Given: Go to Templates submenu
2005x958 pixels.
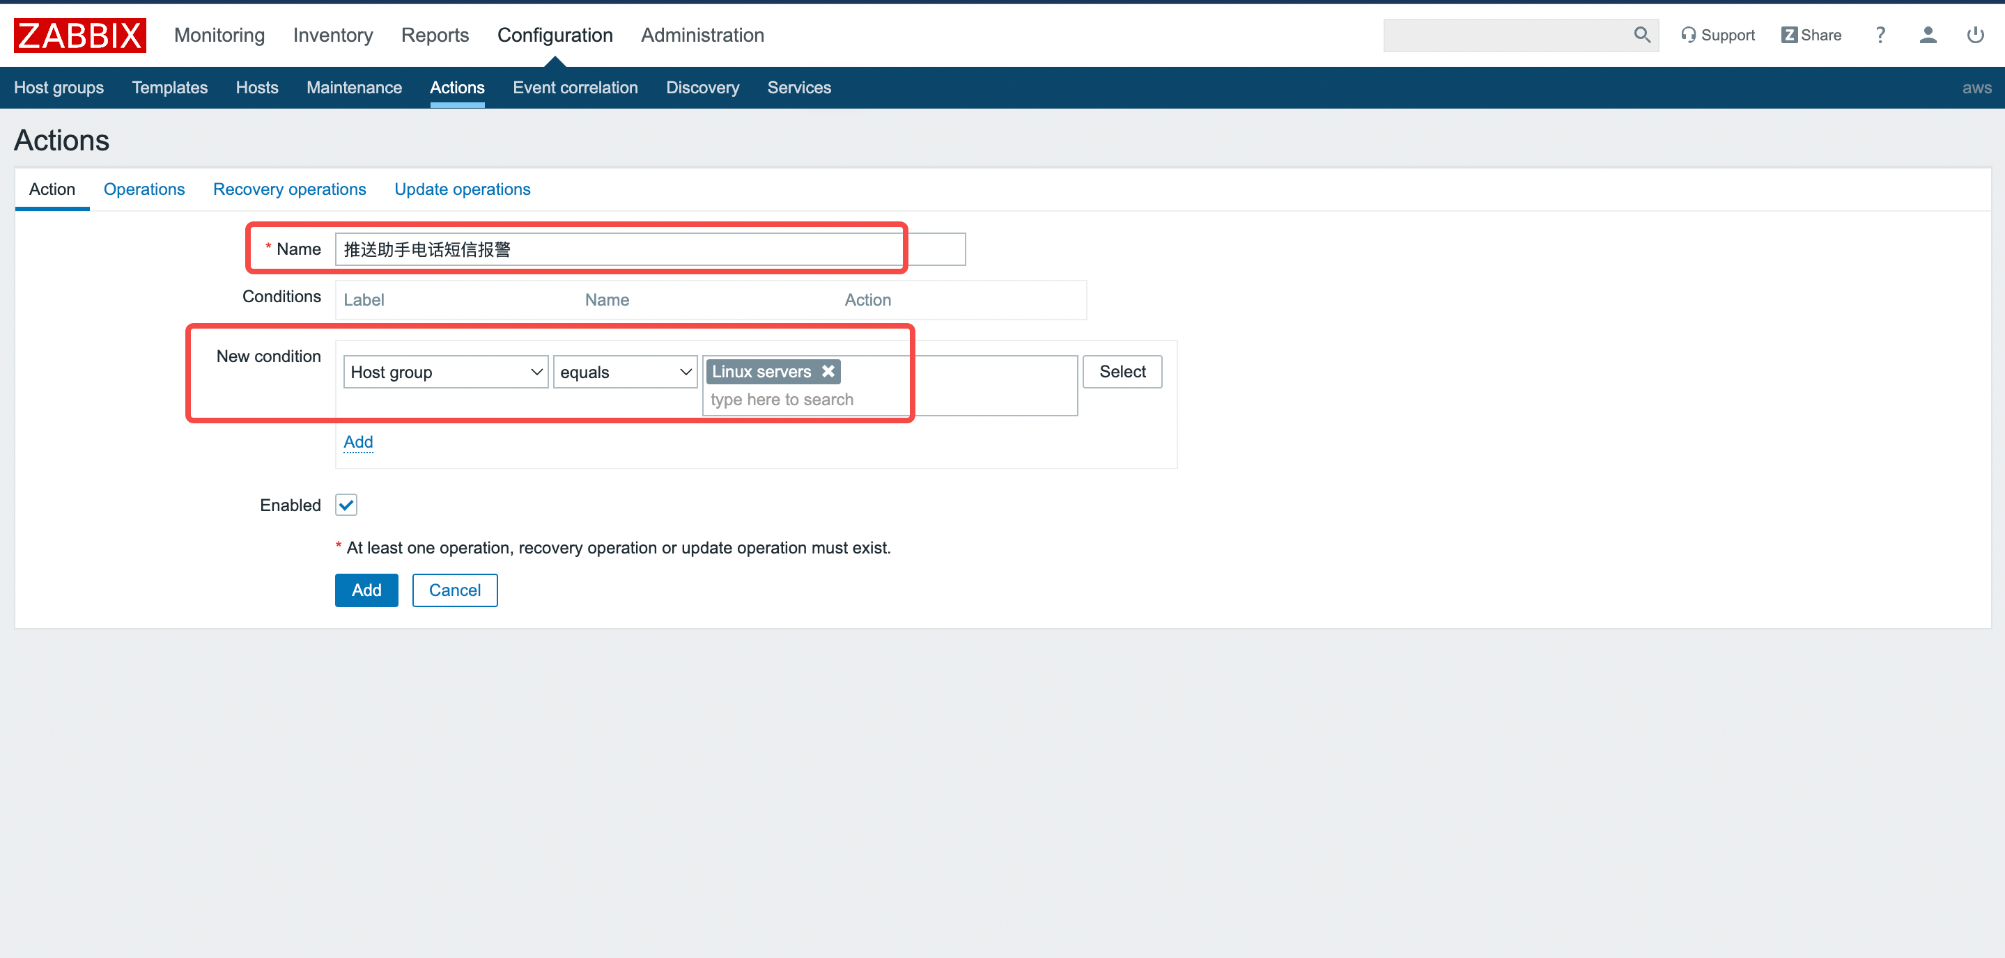Looking at the screenshot, I should [170, 88].
